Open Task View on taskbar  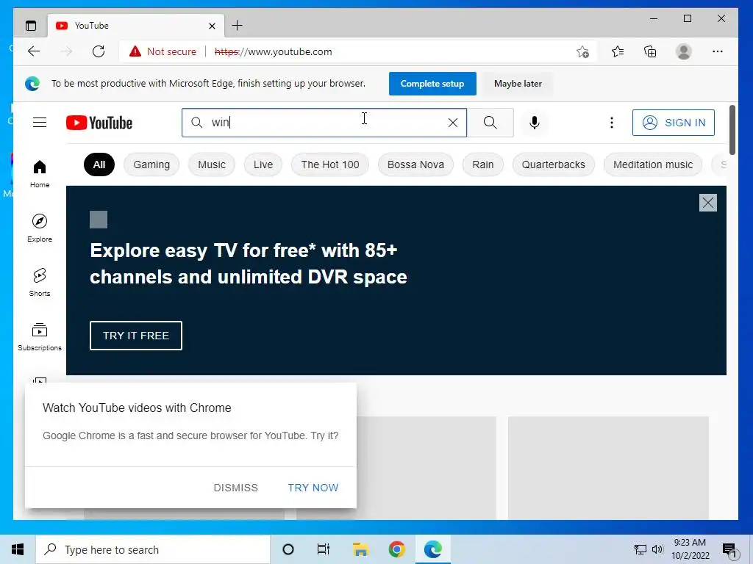[324, 549]
